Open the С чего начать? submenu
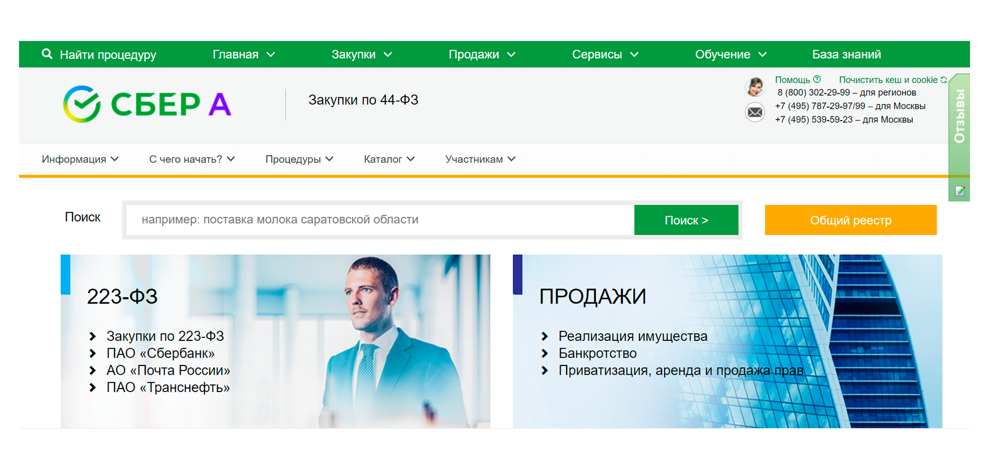 pyautogui.click(x=192, y=159)
